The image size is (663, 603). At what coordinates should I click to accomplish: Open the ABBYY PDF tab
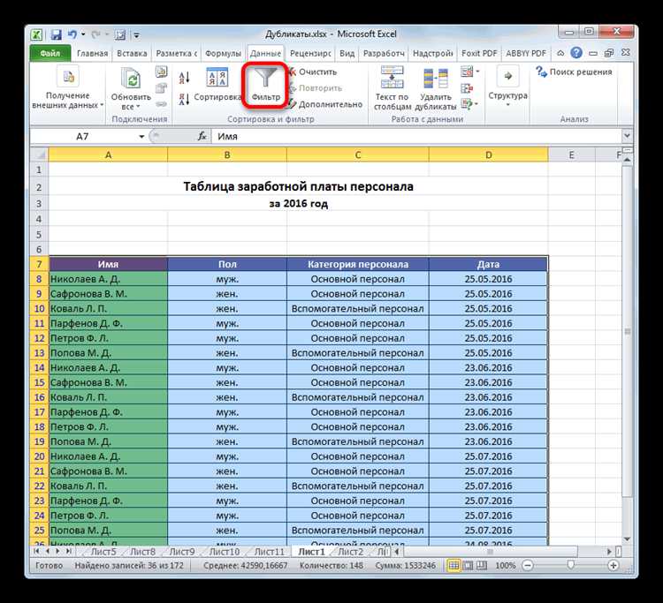[x=526, y=53]
